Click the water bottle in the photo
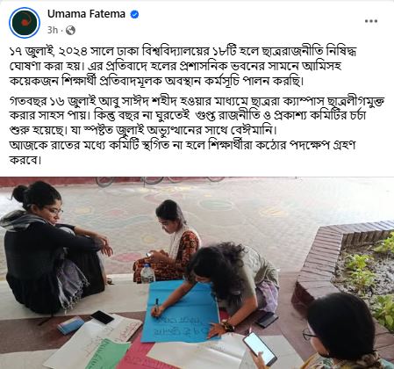Viewport: 394px width, 369px height. [147, 273]
